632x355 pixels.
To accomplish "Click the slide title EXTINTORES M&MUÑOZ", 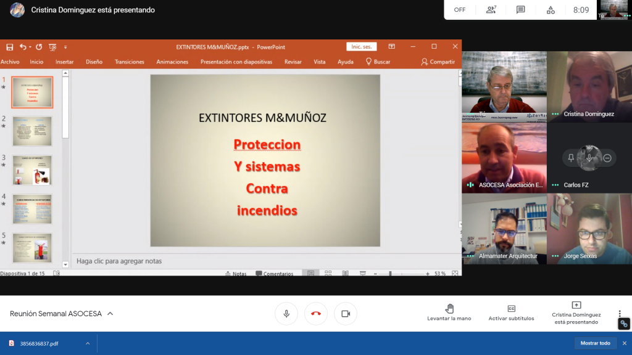I will point(262,118).
